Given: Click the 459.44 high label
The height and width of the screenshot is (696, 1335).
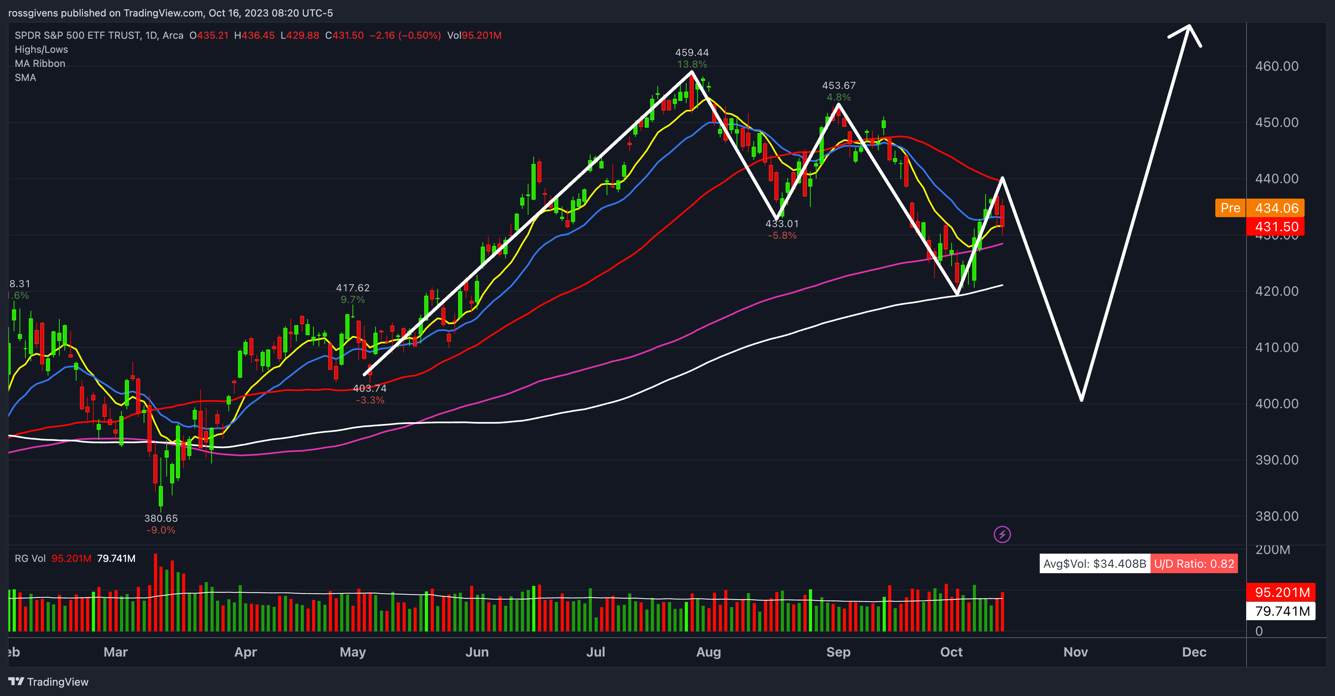Looking at the screenshot, I should tap(692, 52).
